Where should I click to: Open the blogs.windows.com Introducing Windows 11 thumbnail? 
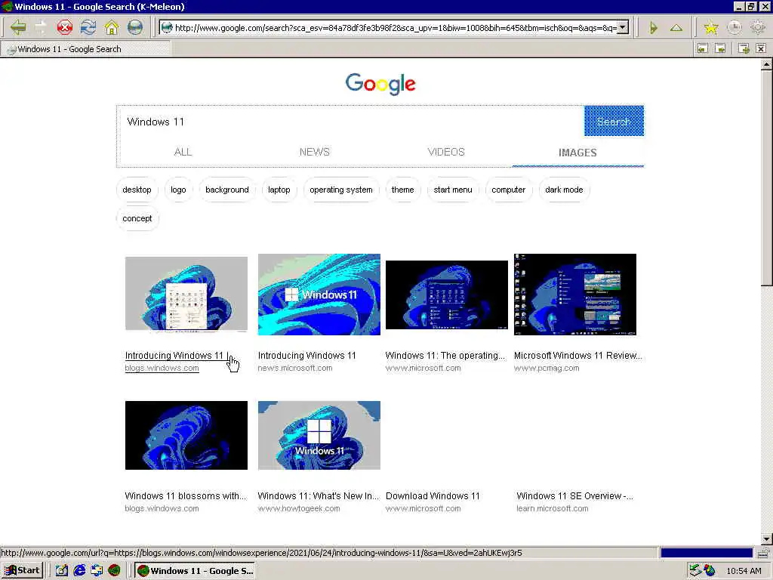pos(186,294)
